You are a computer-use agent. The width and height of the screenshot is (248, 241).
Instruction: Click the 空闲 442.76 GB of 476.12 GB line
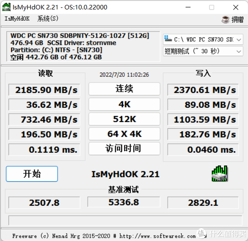coord(56,57)
